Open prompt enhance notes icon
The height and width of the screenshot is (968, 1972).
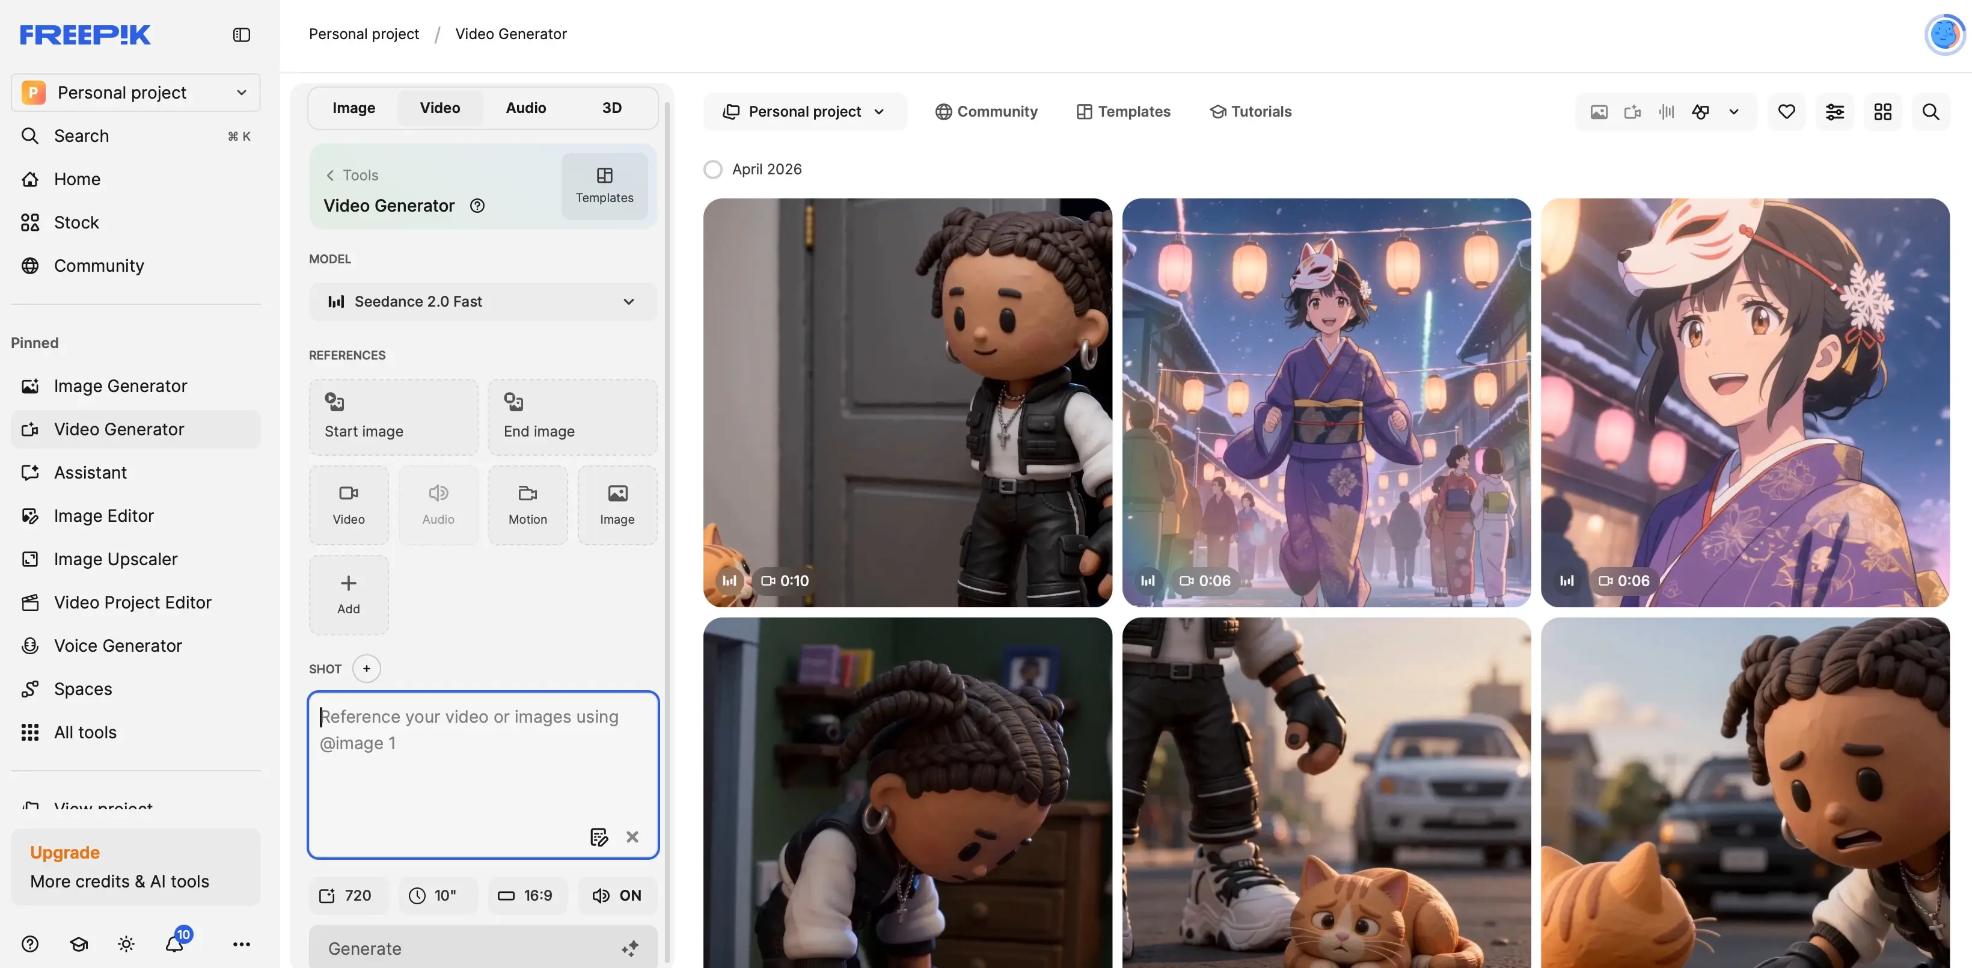tap(599, 836)
